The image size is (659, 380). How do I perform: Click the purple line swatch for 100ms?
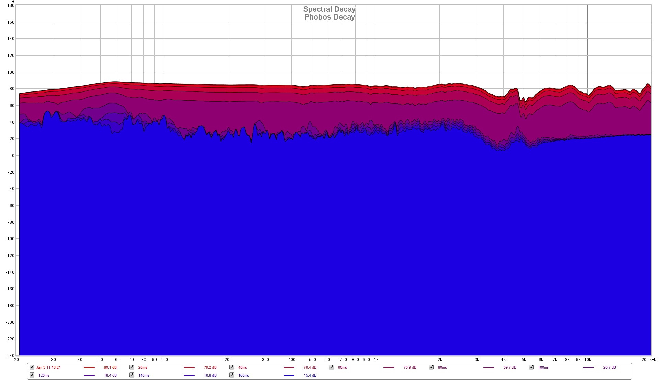tap(588, 367)
